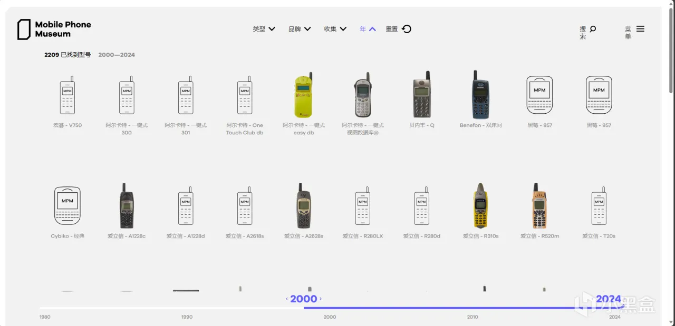Click the 2000 start year slider handle

[304, 299]
